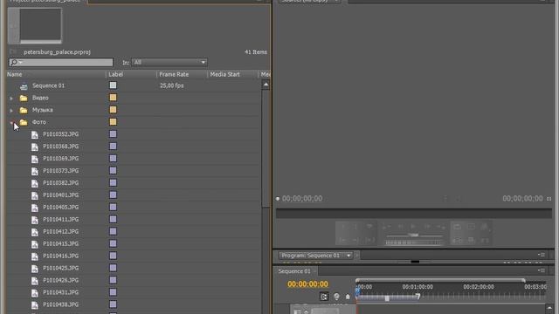This screenshot has height=314, width=559.
Task: Click the 25,00 fps frame rate value
Action: (172, 85)
